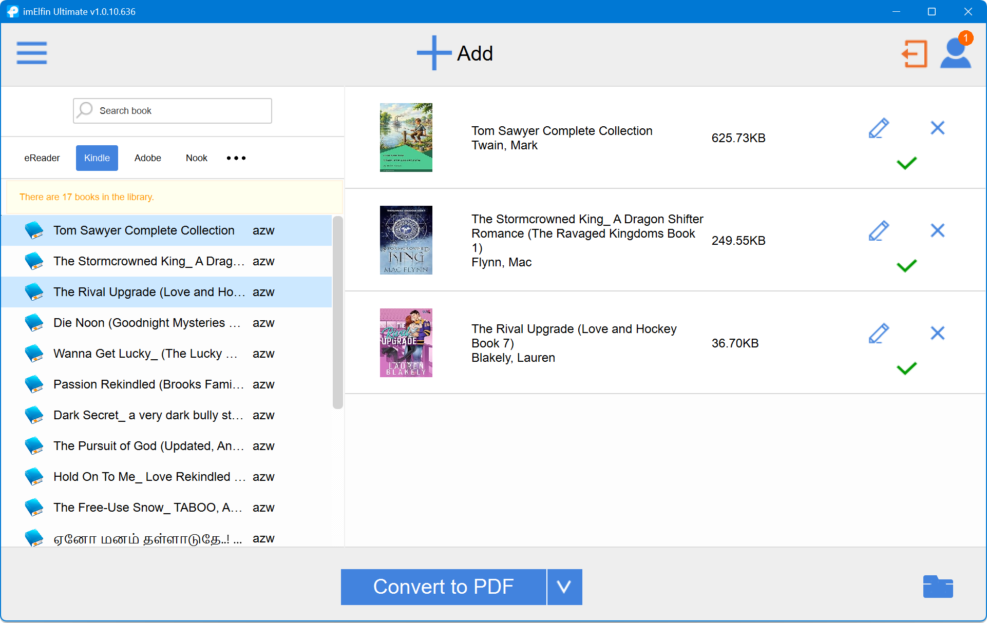Click 'There are 17 books in the library' notice
Image resolution: width=987 pixels, height=623 pixels.
click(87, 197)
